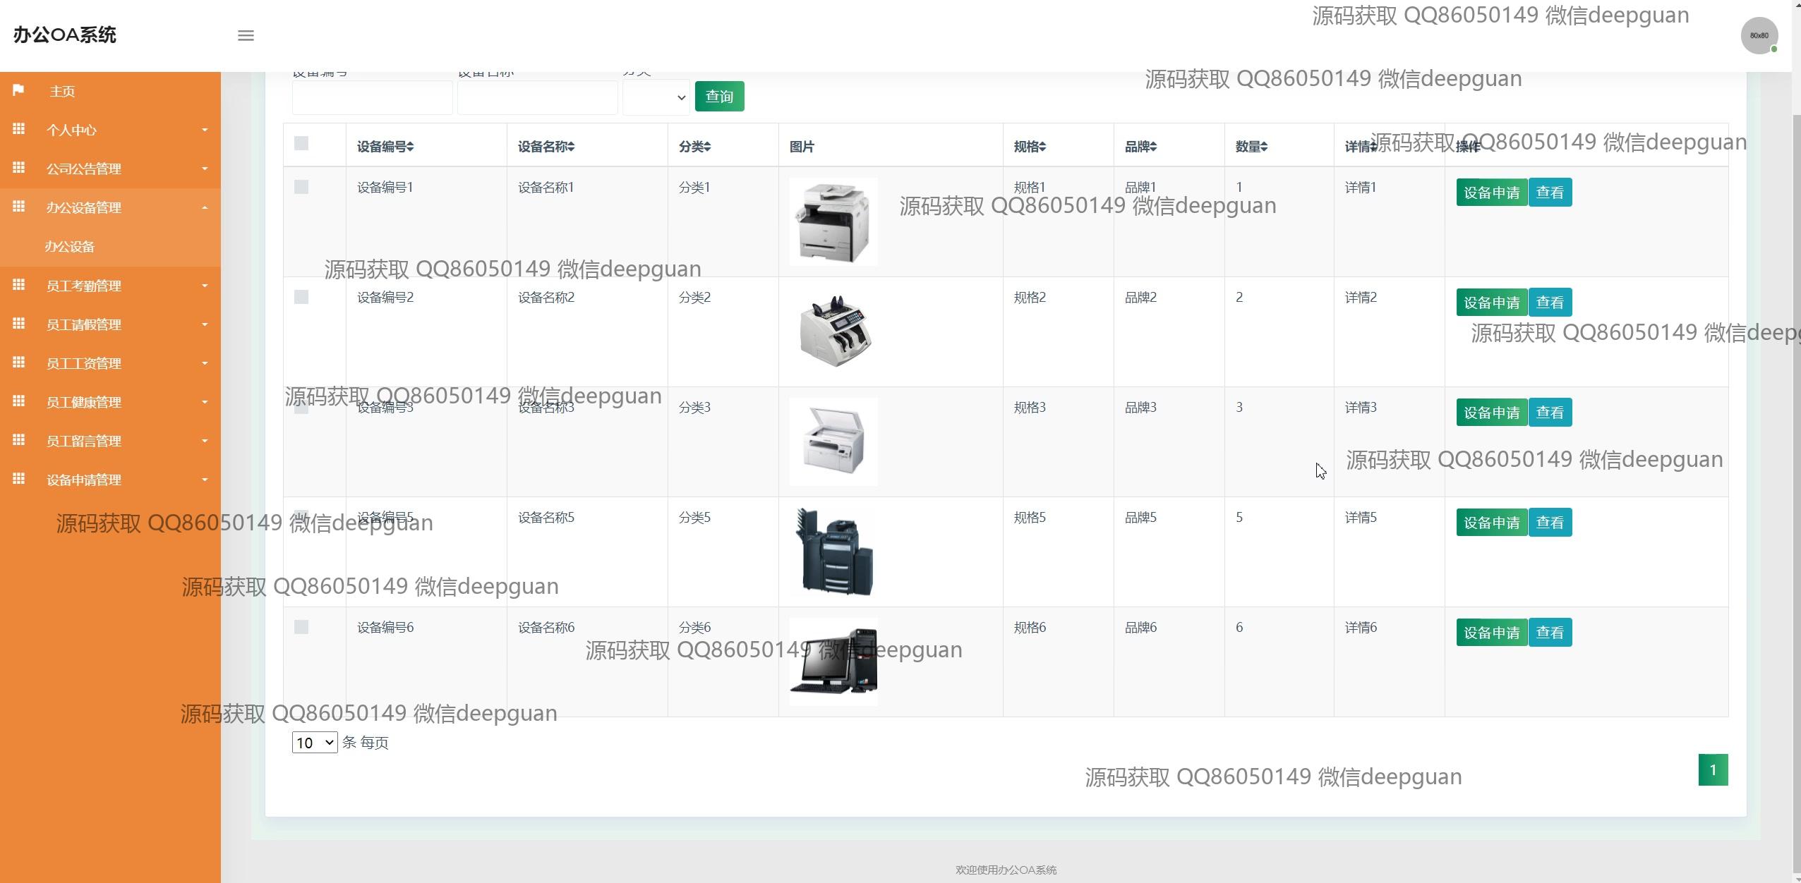This screenshot has height=883, width=1801.
Task: Click the grid icon beside 设备申请管理
Action: pos(19,479)
